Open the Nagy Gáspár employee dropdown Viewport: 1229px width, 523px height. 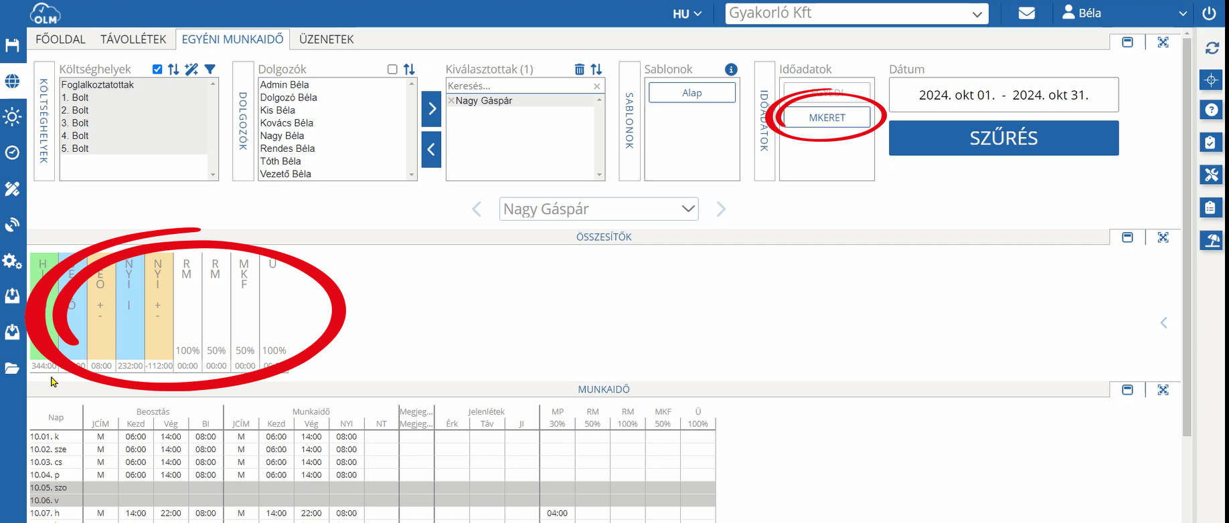(x=599, y=209)
